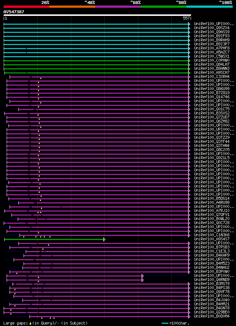Select the UniRef100_Q29BE0 hit label
Screen dimensions: 236x326
click(212, 312)
